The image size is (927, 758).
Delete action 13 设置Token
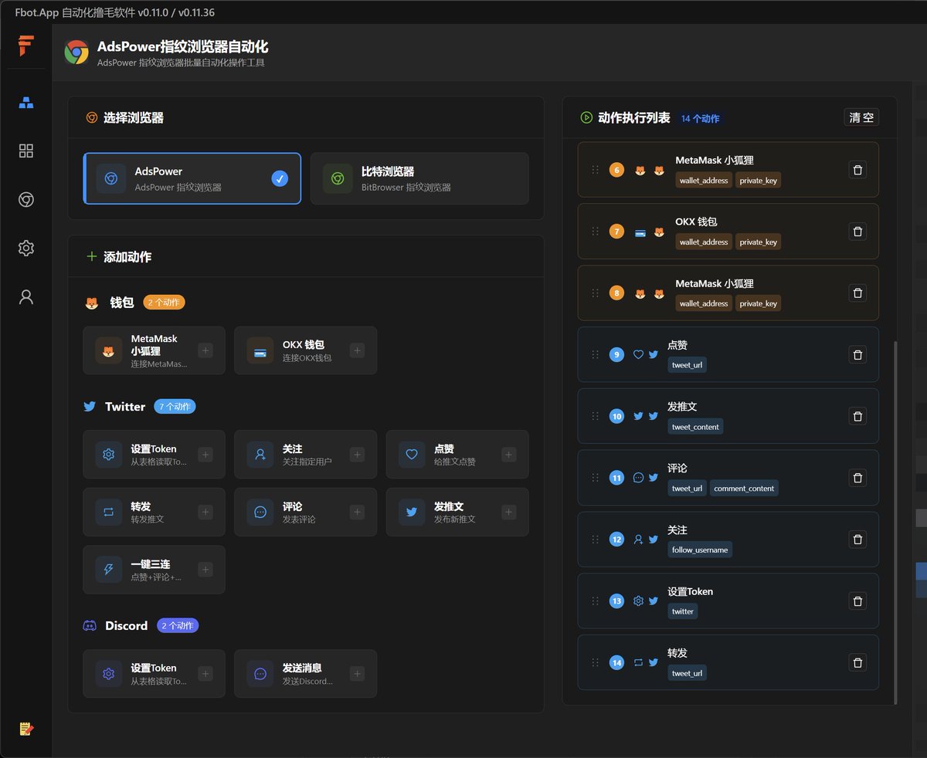click(x=857, y=601)
